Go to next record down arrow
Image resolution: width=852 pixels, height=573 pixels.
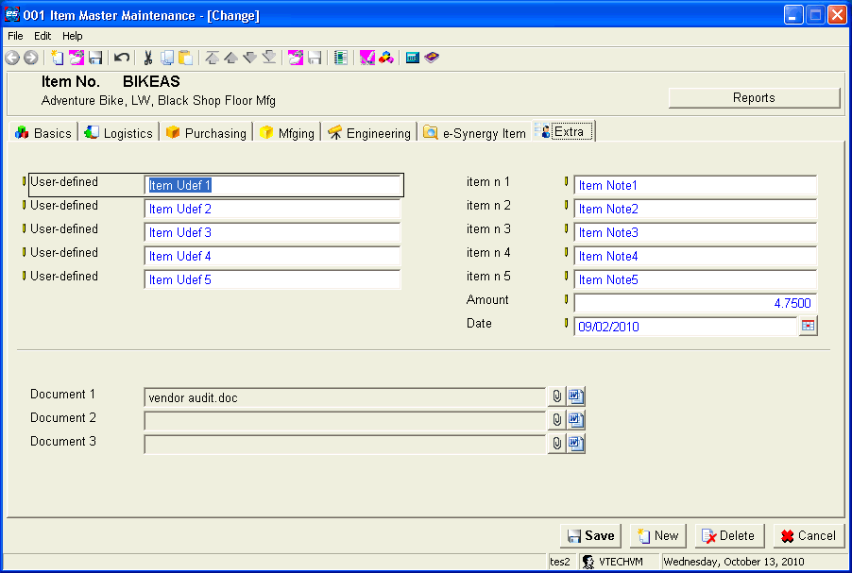click(250, 57)
